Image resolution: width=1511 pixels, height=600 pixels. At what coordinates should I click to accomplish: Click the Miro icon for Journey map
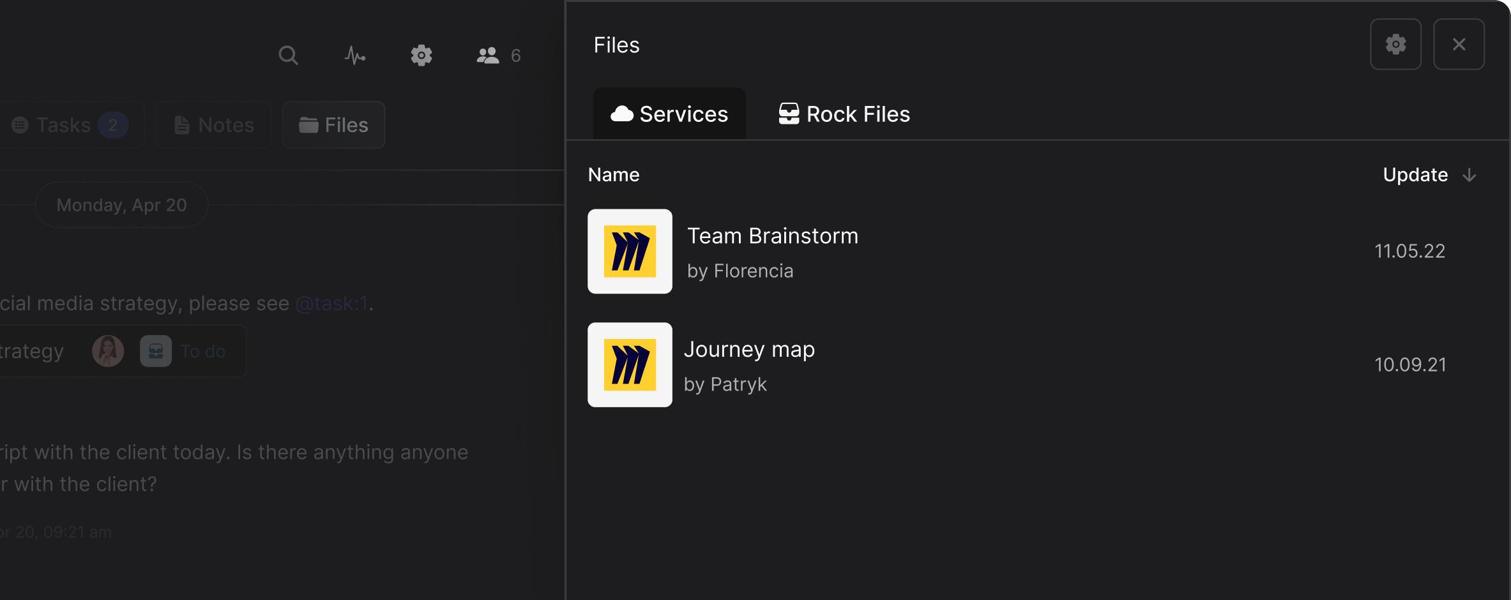coord(630,364)
